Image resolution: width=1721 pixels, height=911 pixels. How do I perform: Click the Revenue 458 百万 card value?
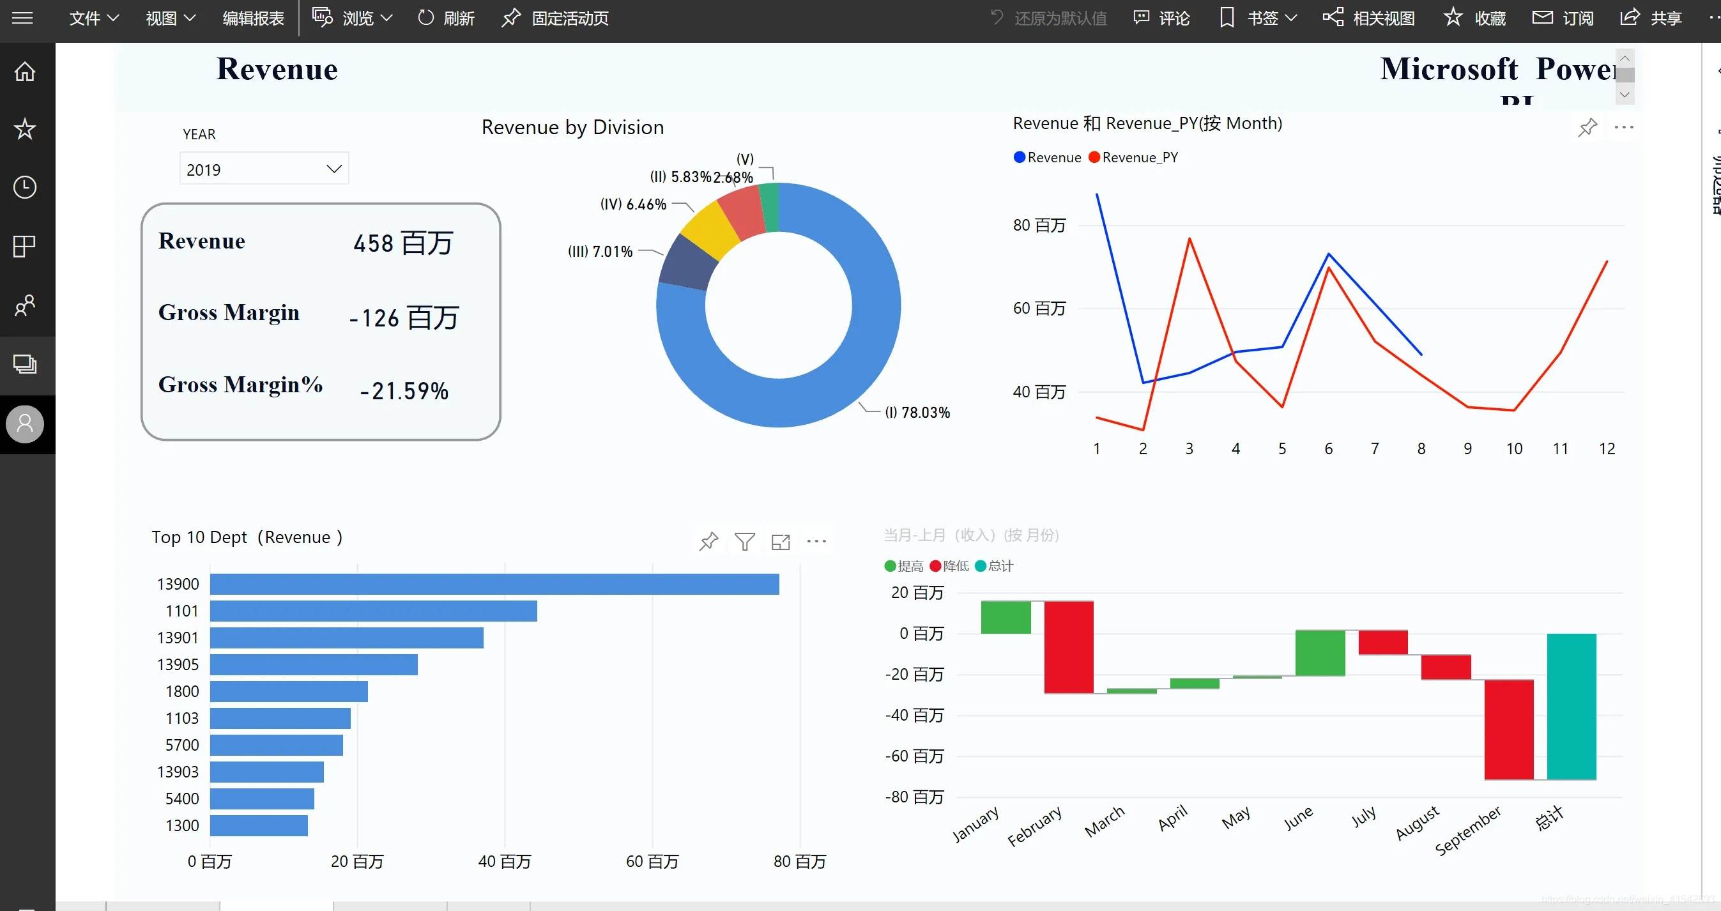(403, 243)
